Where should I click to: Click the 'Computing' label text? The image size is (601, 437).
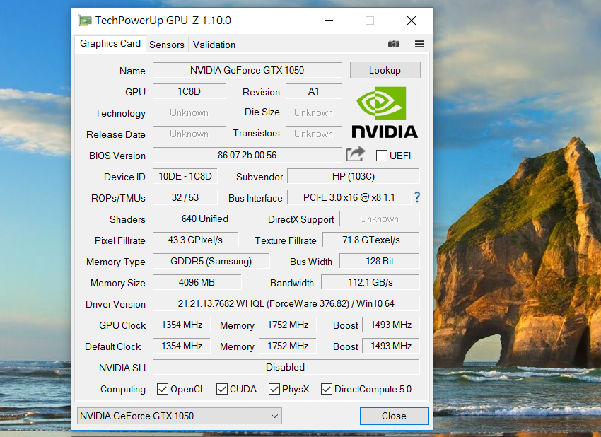pos(123,389)
